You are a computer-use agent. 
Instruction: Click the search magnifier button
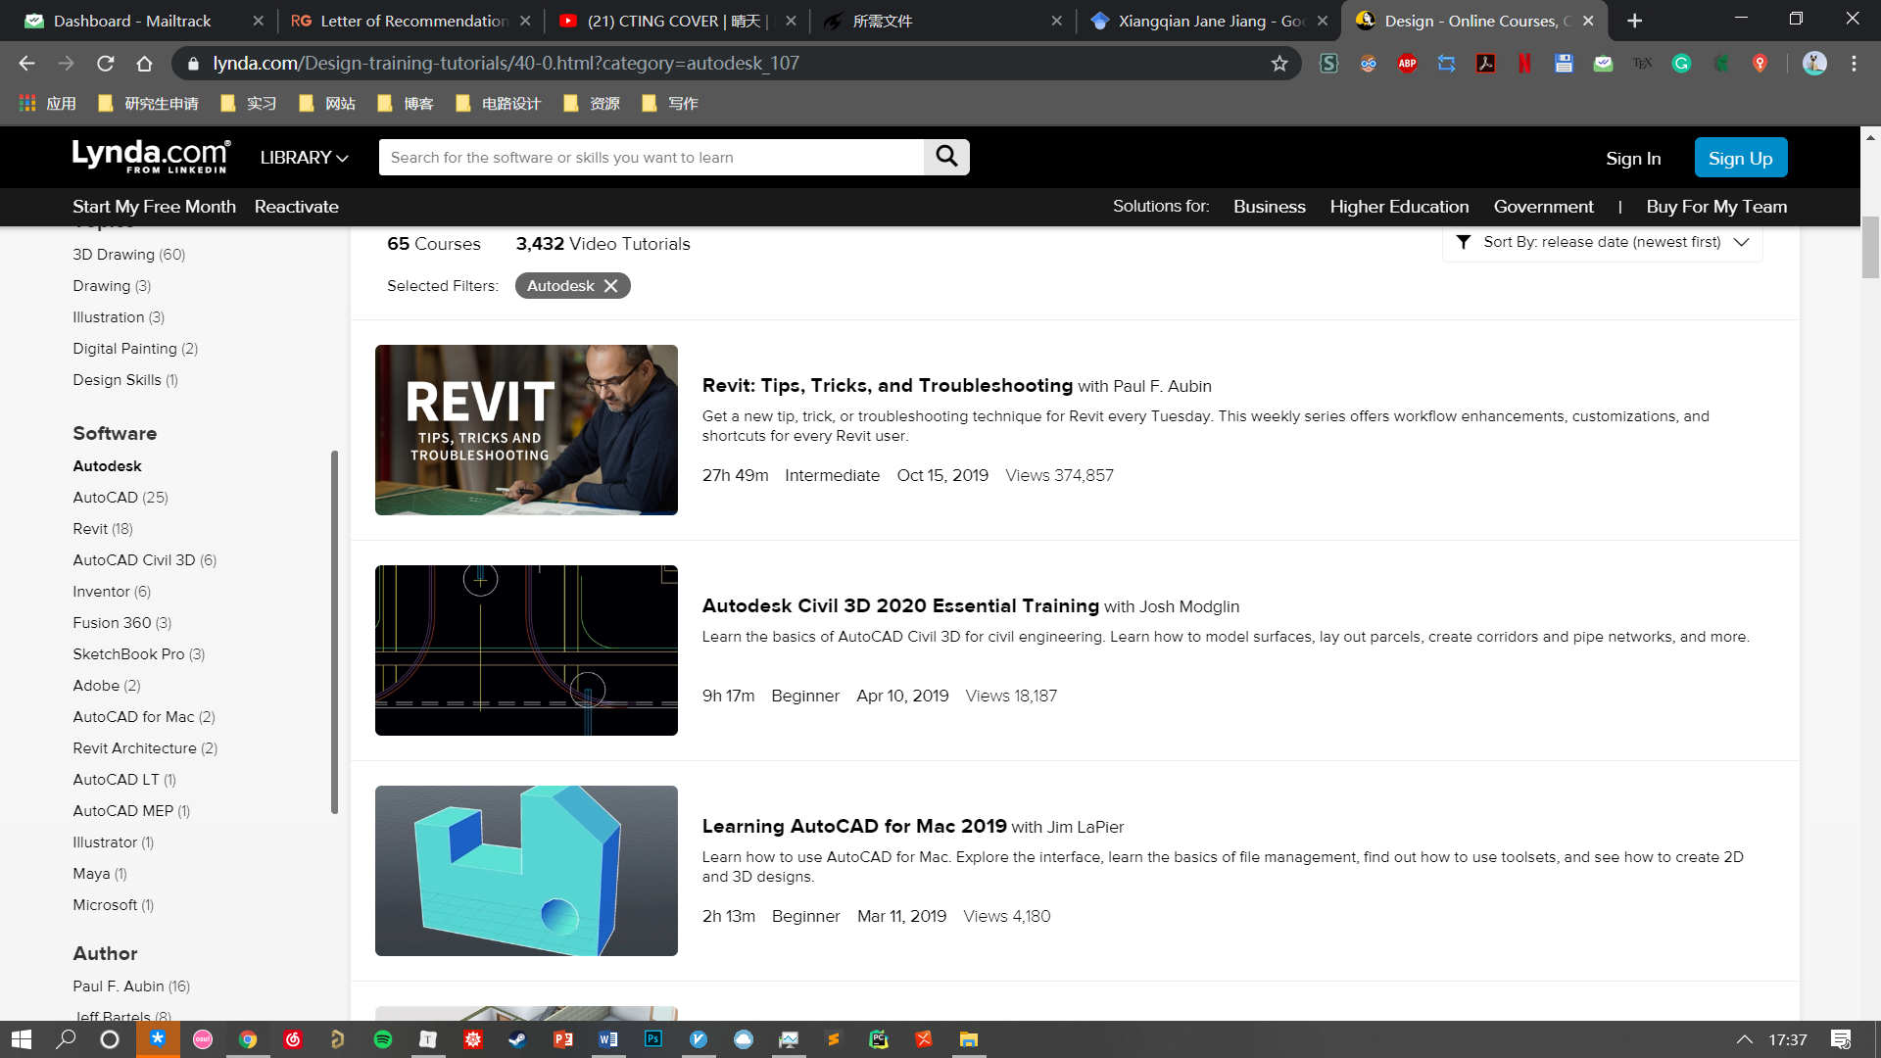pyautogui.click(x=946, y=157)
